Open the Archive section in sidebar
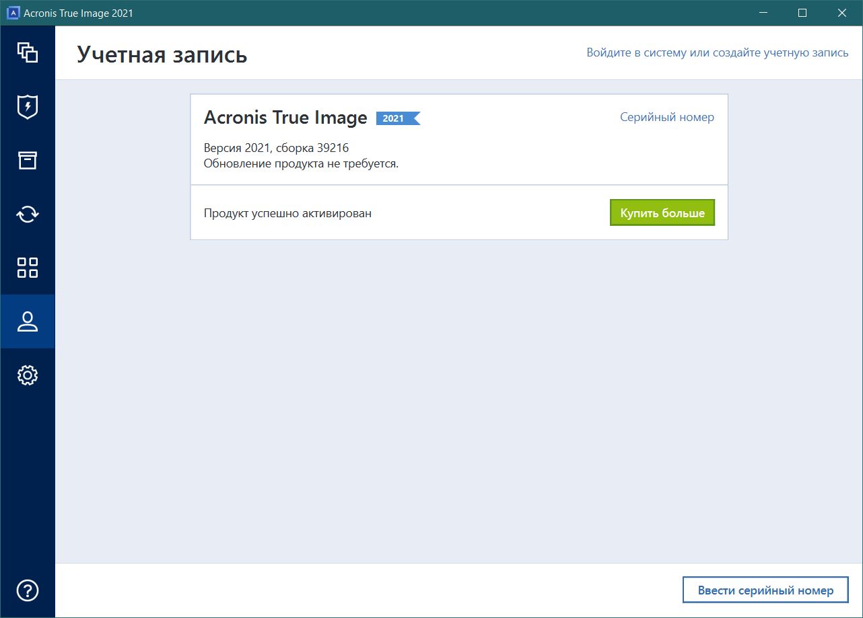Screen dimensions: 863x618 click(x=27, y=160)
